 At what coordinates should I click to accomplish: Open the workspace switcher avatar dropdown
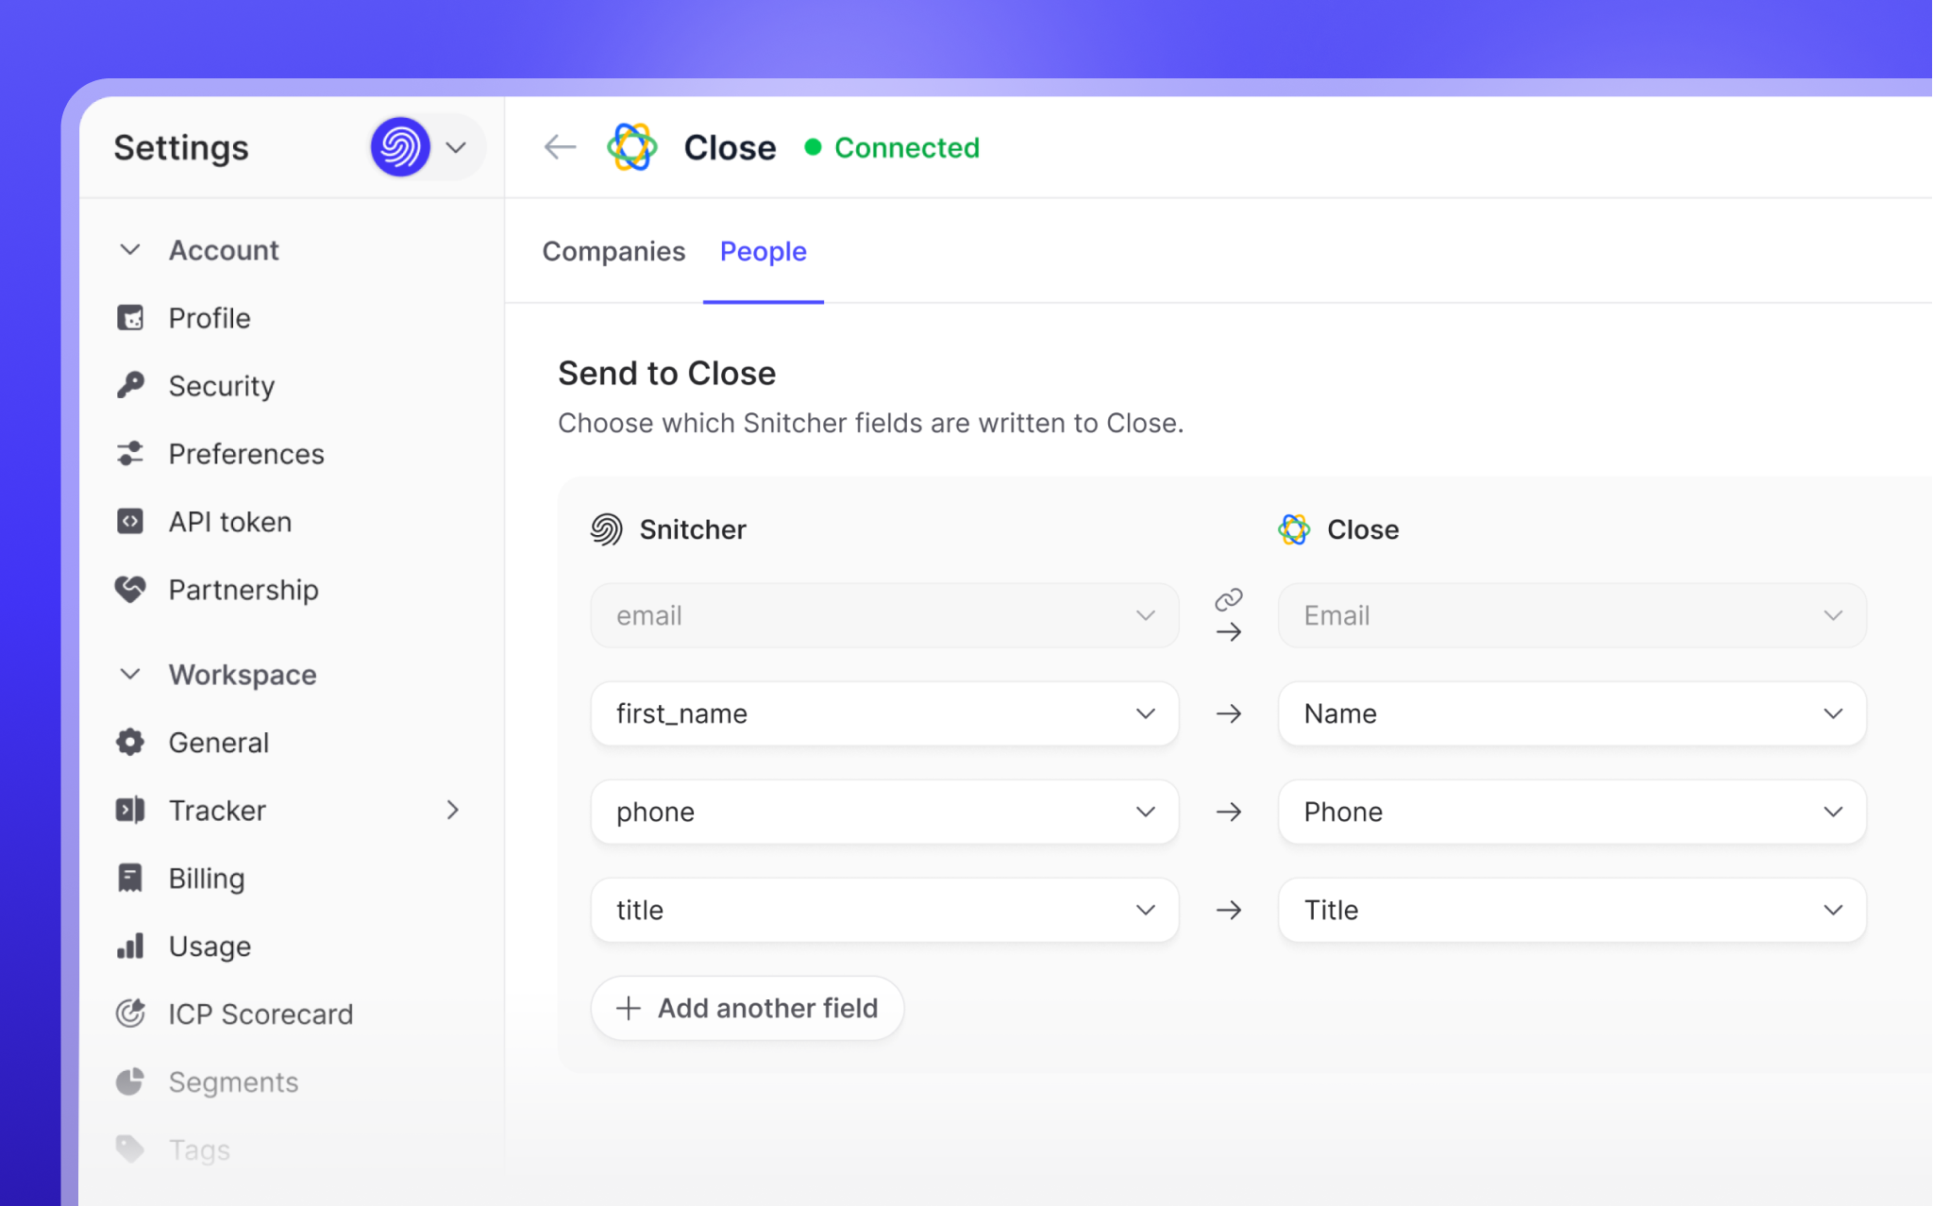pos(423,147)
